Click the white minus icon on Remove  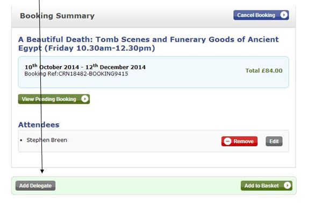click(x=227, y=141)
